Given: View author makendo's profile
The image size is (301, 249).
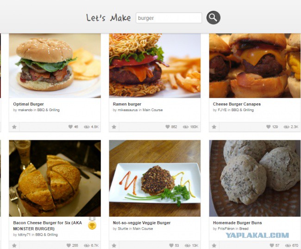Looking at the screenshot, I should [x=25, y=110].
